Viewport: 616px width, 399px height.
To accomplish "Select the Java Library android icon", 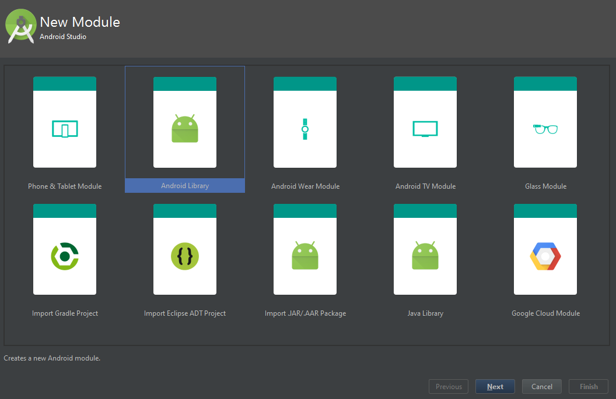I will 425,256.
